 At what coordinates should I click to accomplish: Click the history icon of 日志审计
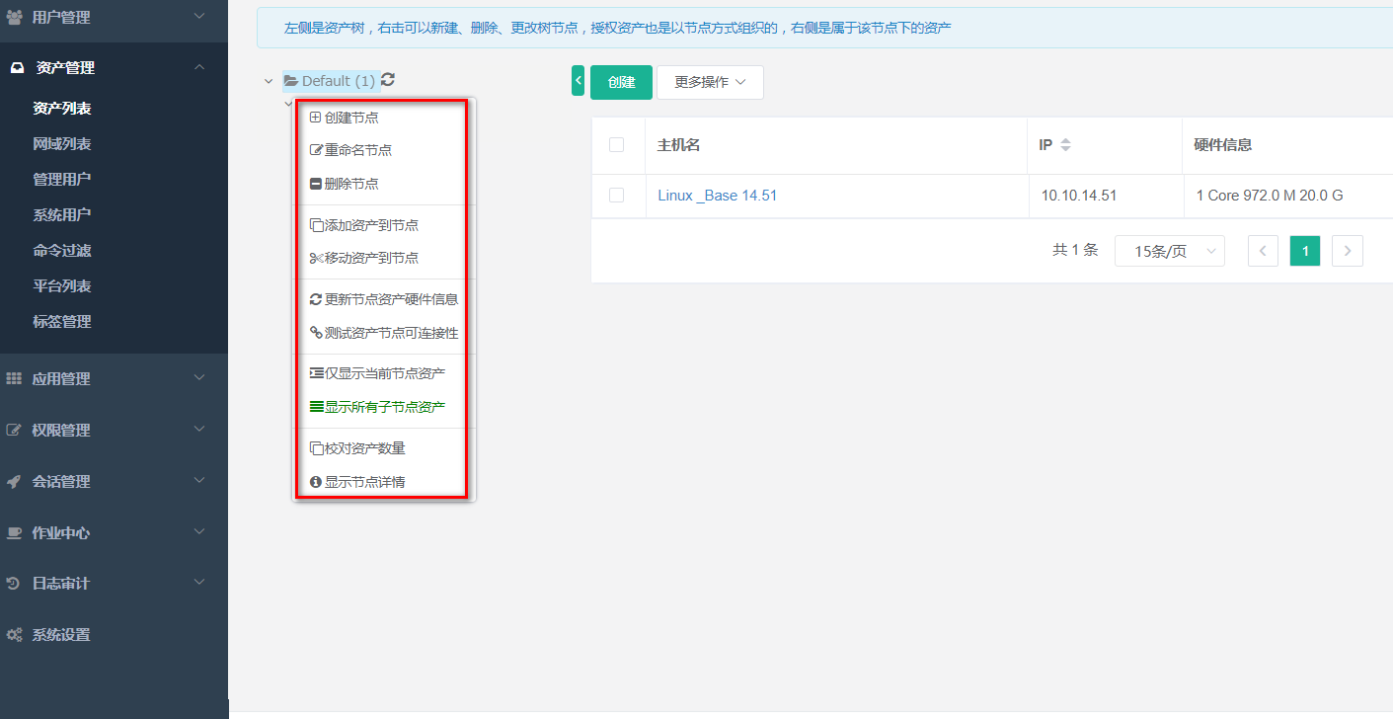[x=14, y=584]
